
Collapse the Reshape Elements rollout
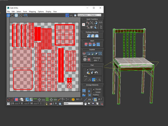click(x=82, y=32)
